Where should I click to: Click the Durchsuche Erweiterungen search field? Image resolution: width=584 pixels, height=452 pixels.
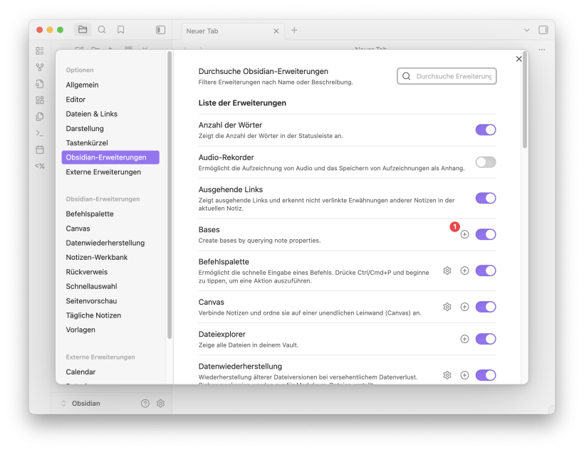447,76
